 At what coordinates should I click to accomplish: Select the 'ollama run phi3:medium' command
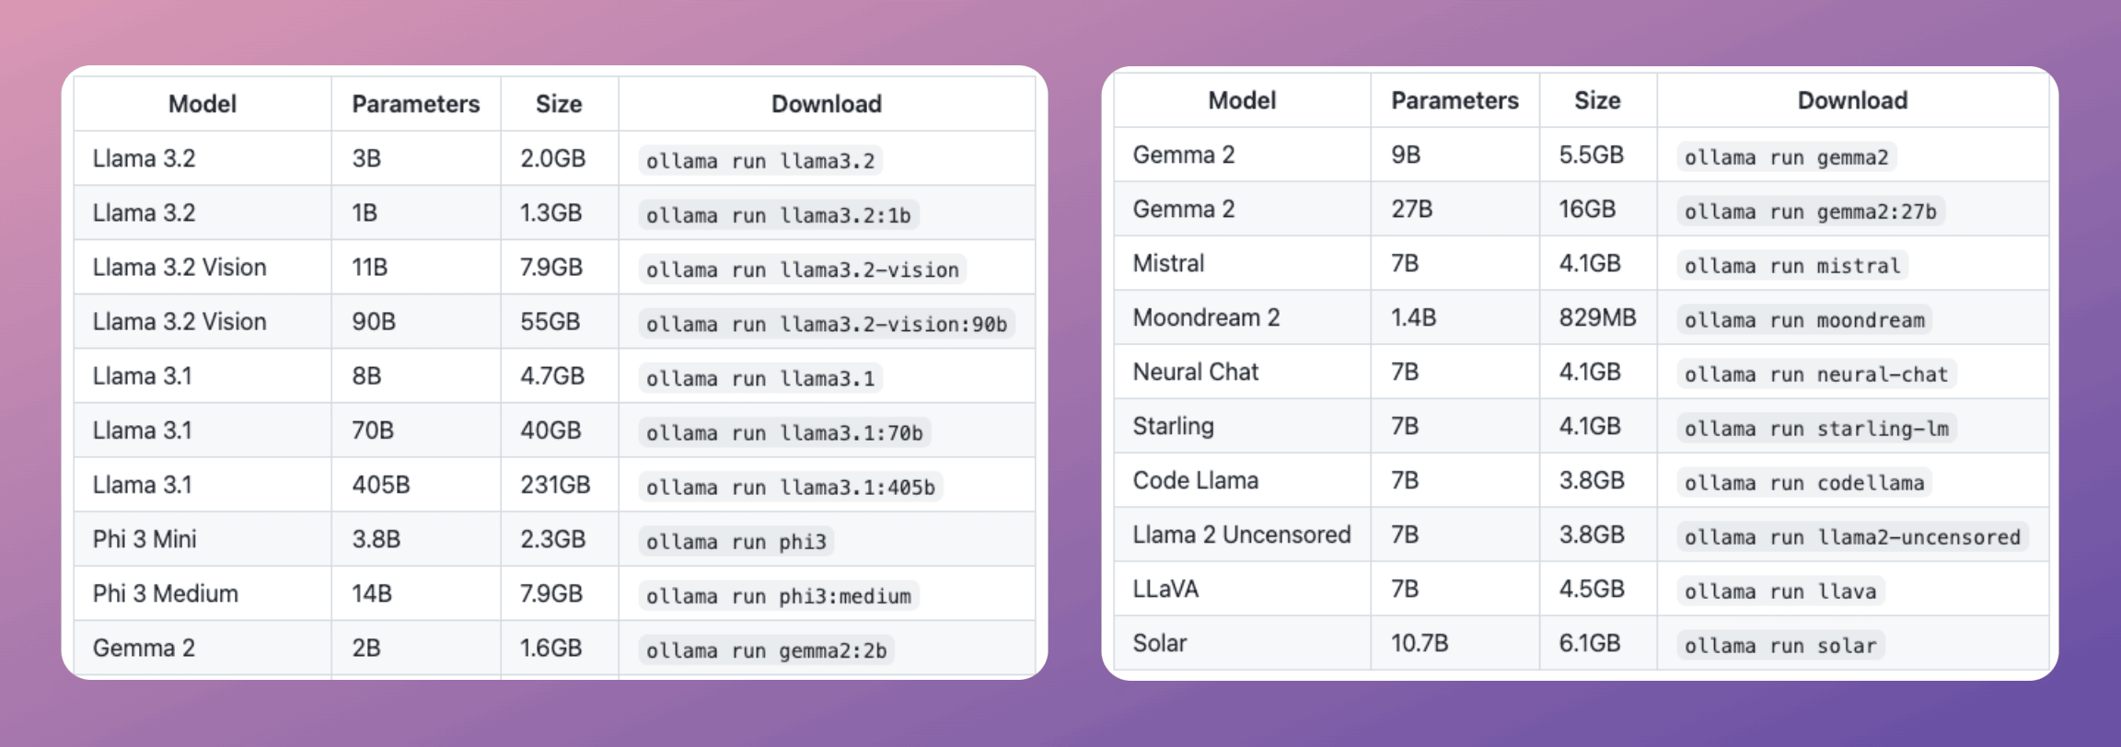(779, 595)
